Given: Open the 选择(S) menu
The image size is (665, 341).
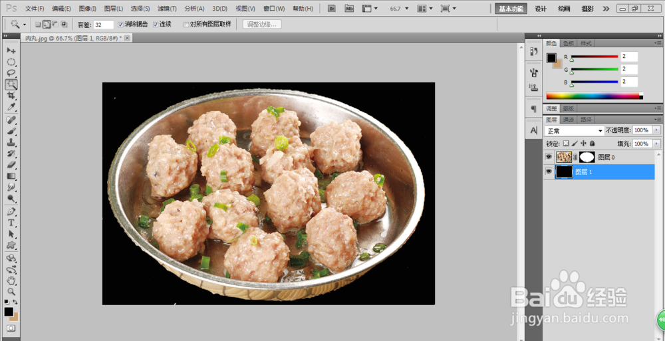Looking at the screenshot, I should 140,9.
